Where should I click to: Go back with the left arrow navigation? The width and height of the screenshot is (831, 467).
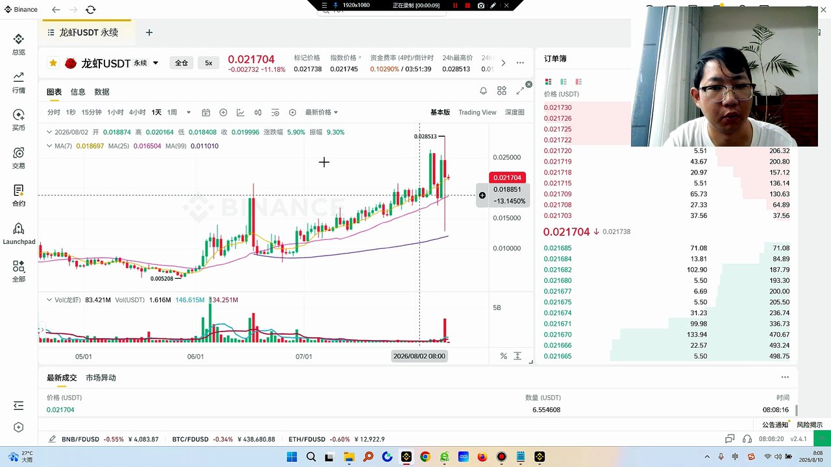point(56,10)
